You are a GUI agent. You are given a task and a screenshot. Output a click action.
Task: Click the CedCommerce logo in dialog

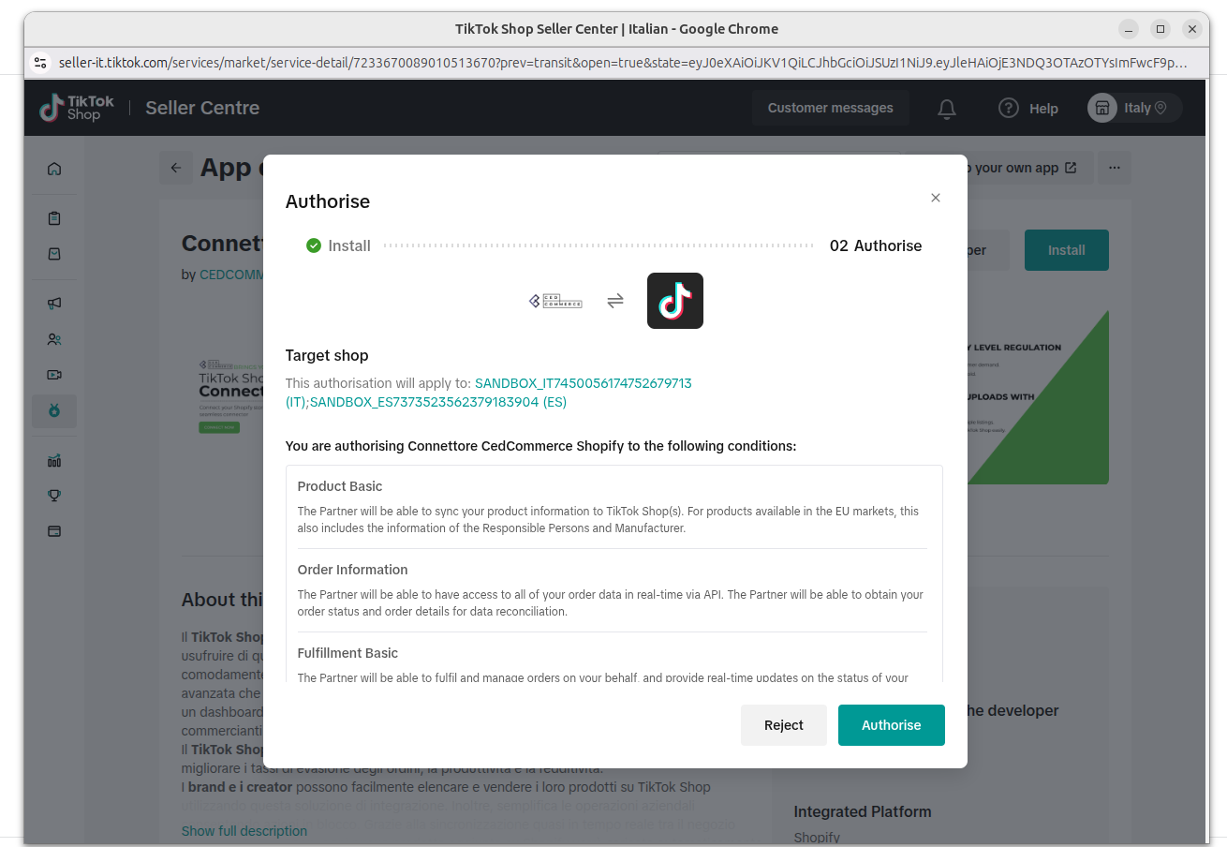click(555, 301)
